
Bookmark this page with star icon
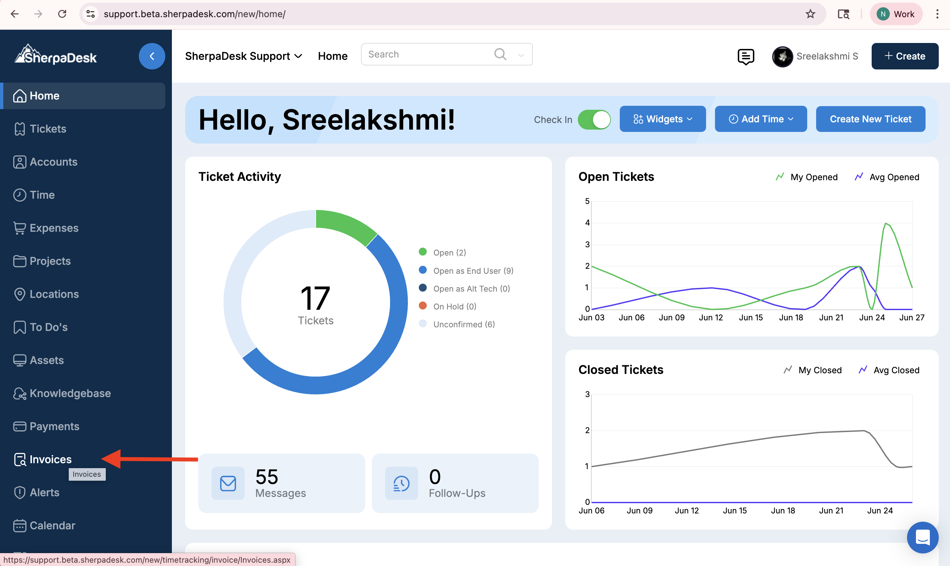pyautogui.click(x=810, y=14)
